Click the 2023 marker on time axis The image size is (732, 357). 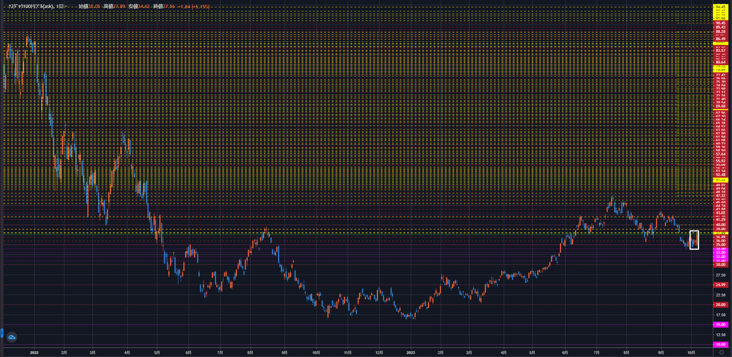[410, 352]
